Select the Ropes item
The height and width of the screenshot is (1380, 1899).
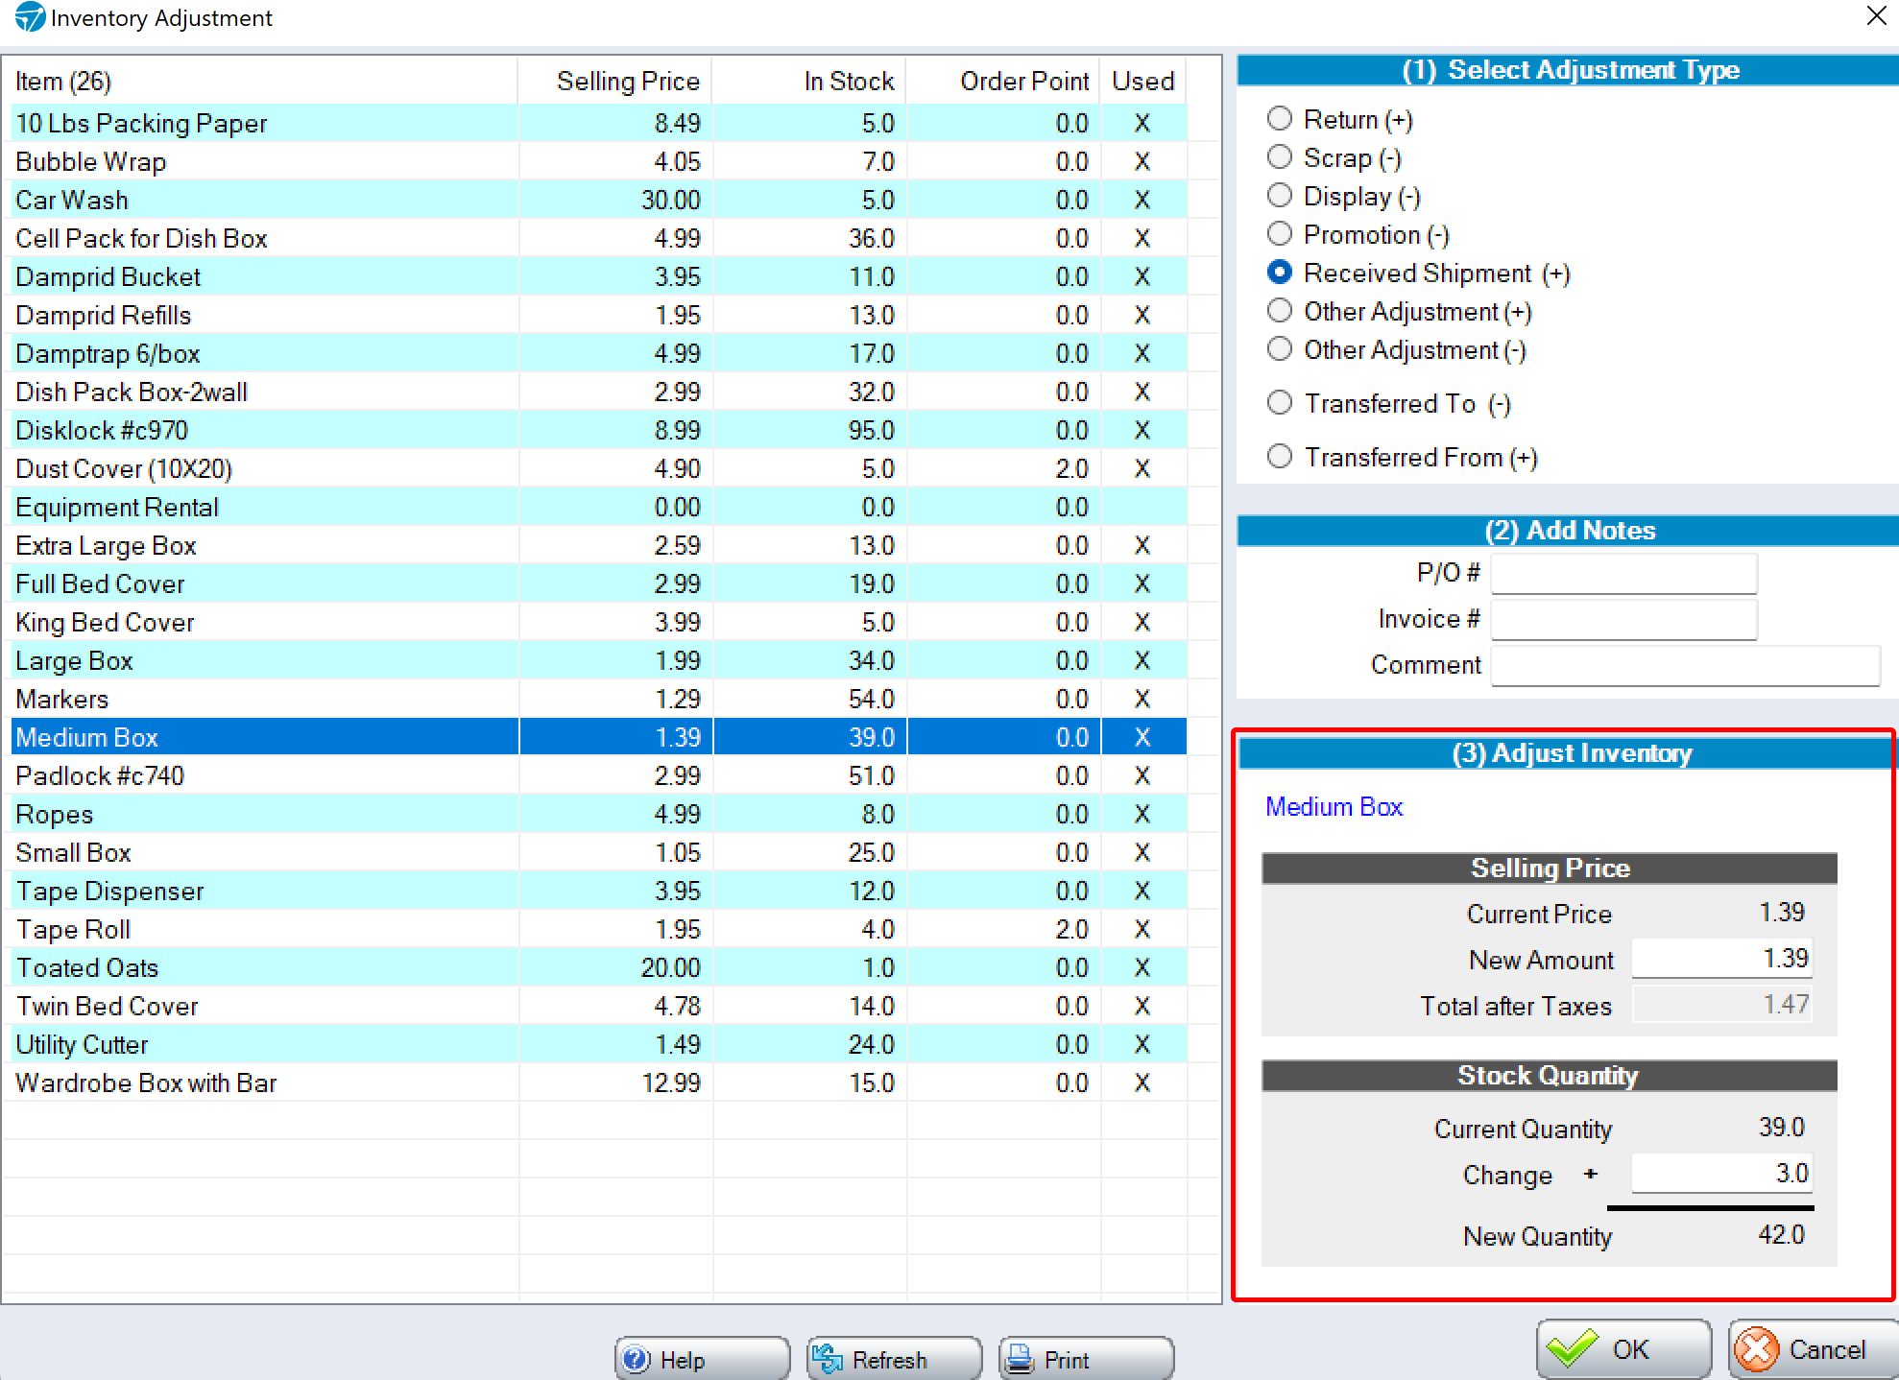pyautogui.click(x=599, y=814)
